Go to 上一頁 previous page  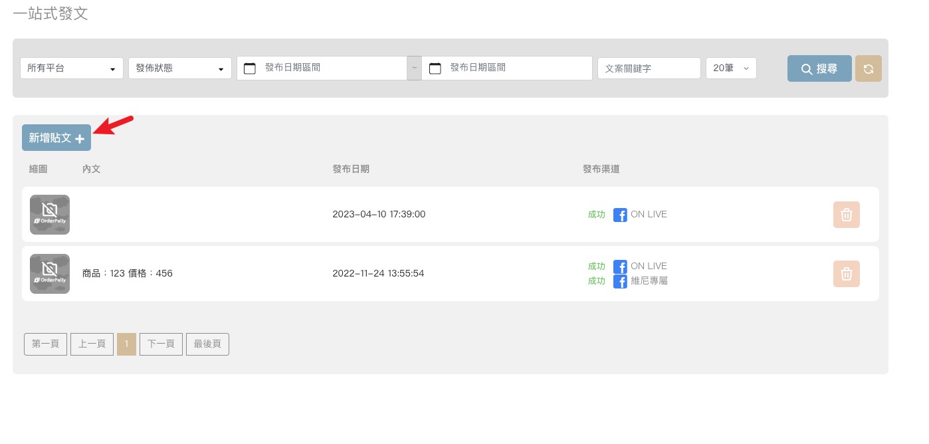tap(92, 344)
